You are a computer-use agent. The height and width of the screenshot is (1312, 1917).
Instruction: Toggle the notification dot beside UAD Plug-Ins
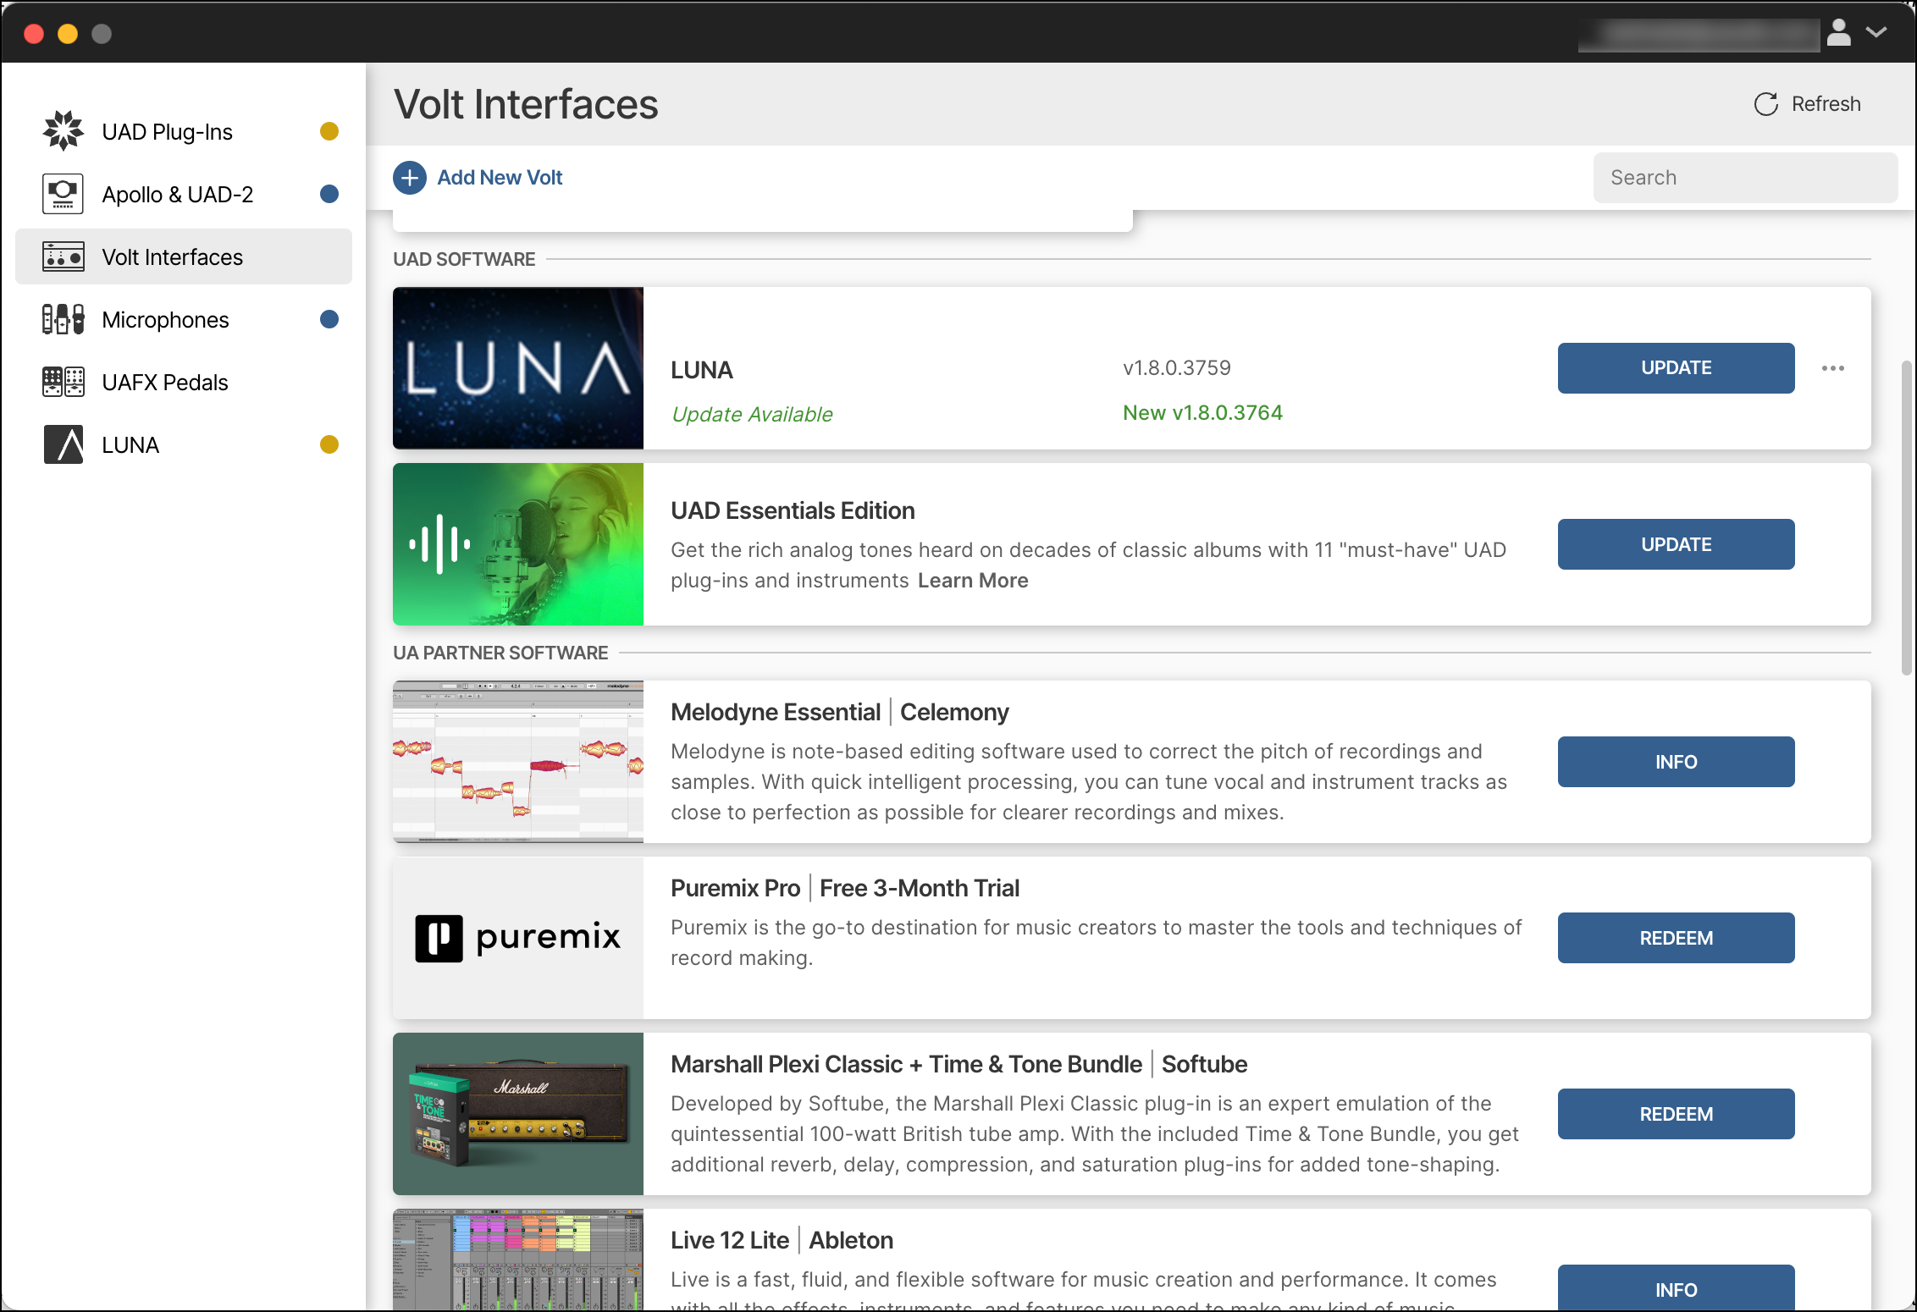[329, 130]
